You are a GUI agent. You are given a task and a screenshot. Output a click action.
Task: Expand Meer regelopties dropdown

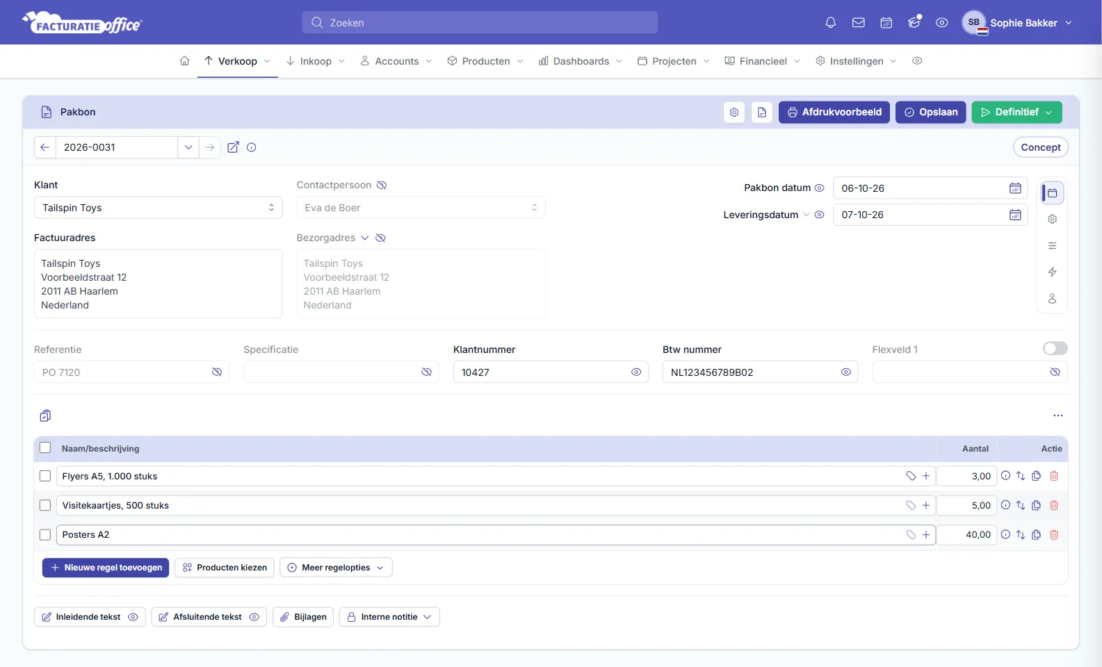336,568
